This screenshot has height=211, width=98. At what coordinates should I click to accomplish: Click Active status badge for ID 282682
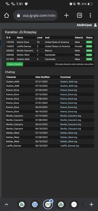coord(89,51)
